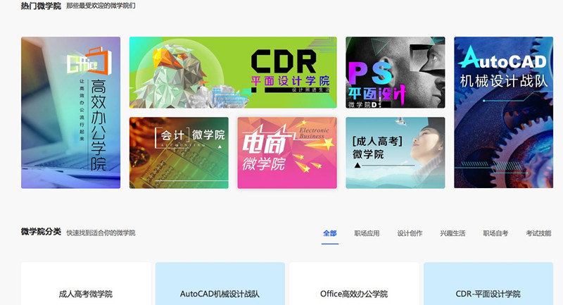Screen dimensions: 563x305
Task: Open the [成人高考] 微学院 banner
Action: point(396,153)
